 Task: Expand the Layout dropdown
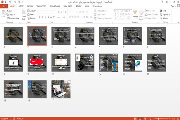(31, 11)
